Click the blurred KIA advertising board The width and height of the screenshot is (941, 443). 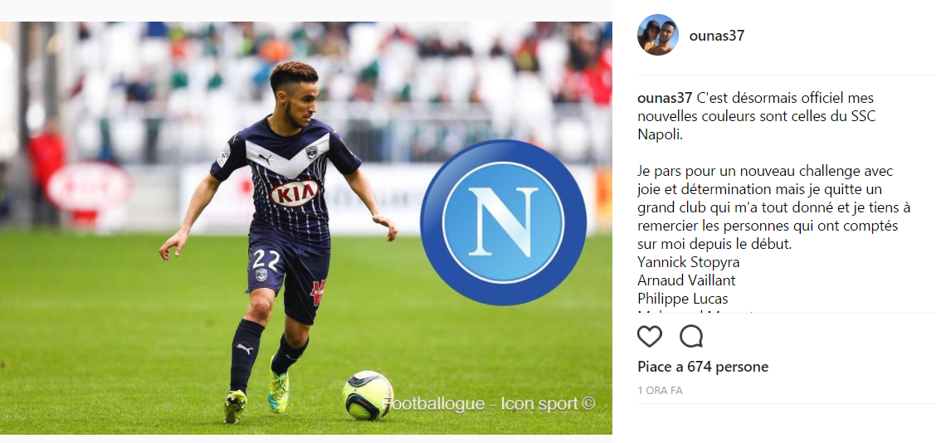[x=90, y=187]
